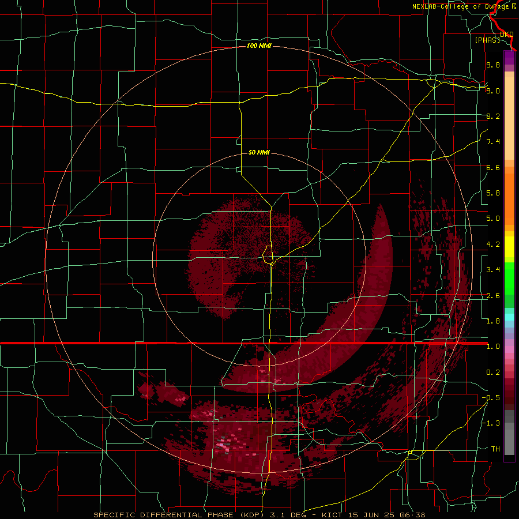Click the 1.8 legend value
The width and height of the screenshot is (519, 519).
[x=493, y=321]
